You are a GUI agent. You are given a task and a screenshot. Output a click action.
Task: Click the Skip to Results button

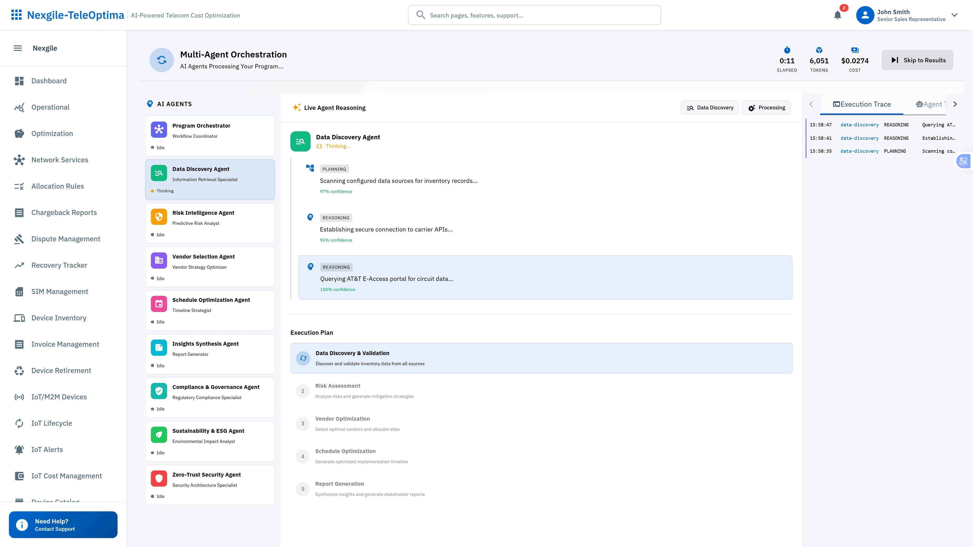point(918,60)
